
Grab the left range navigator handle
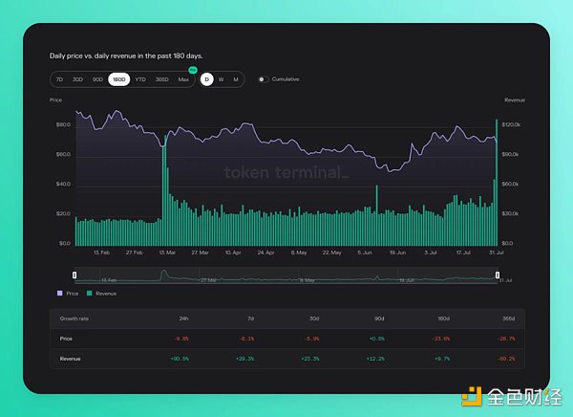(74, 274)
